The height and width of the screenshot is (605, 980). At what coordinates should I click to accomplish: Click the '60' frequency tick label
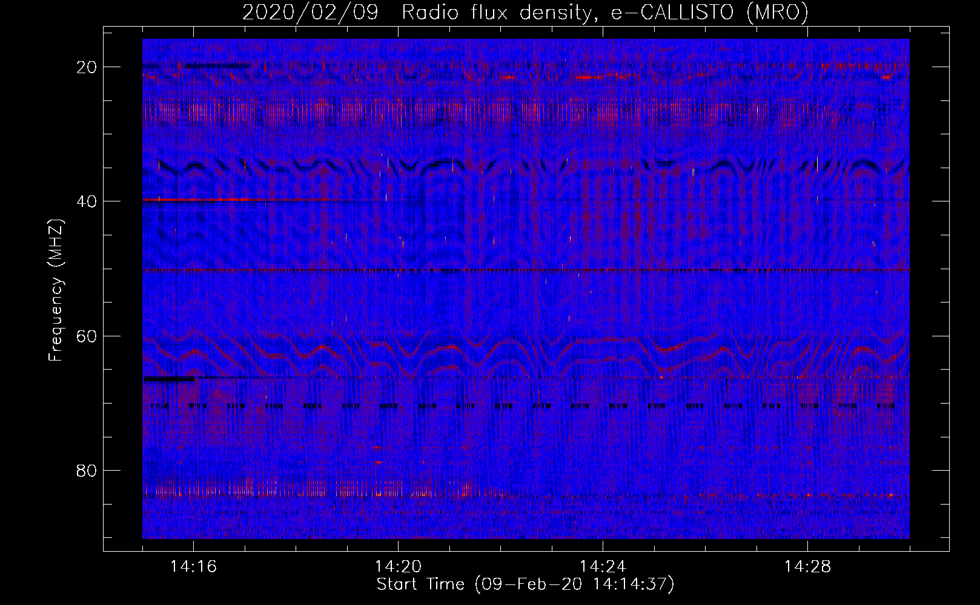(87, 336)
